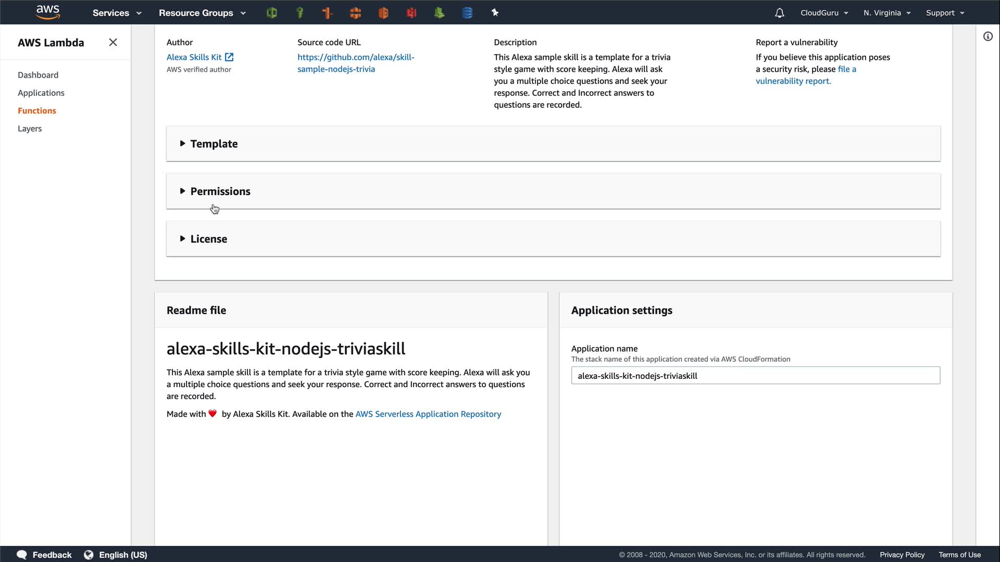Open the Services dropdown menu
This screenshot has width=1000, height=562.
tap(117, 13)
